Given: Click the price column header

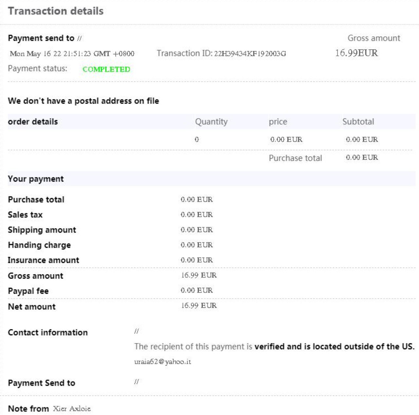Looking at the screenshot, I should point(278,122).
